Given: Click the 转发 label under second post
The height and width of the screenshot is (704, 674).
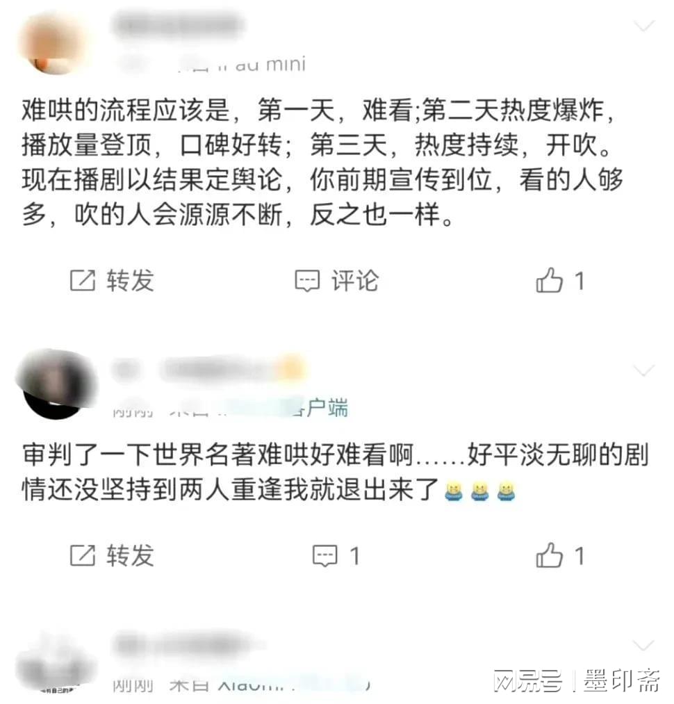Looking at the screenshot, I should point(130,555).
